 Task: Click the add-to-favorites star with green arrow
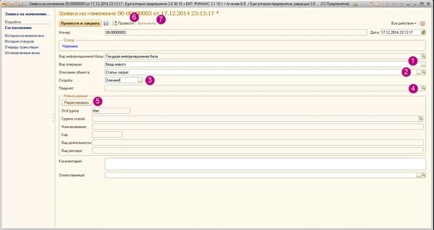click(x=355, y=4)
